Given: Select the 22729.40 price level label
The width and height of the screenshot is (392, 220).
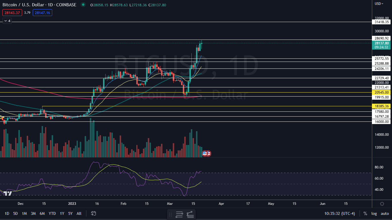Looking at the screenshot, I should [382, 78].
